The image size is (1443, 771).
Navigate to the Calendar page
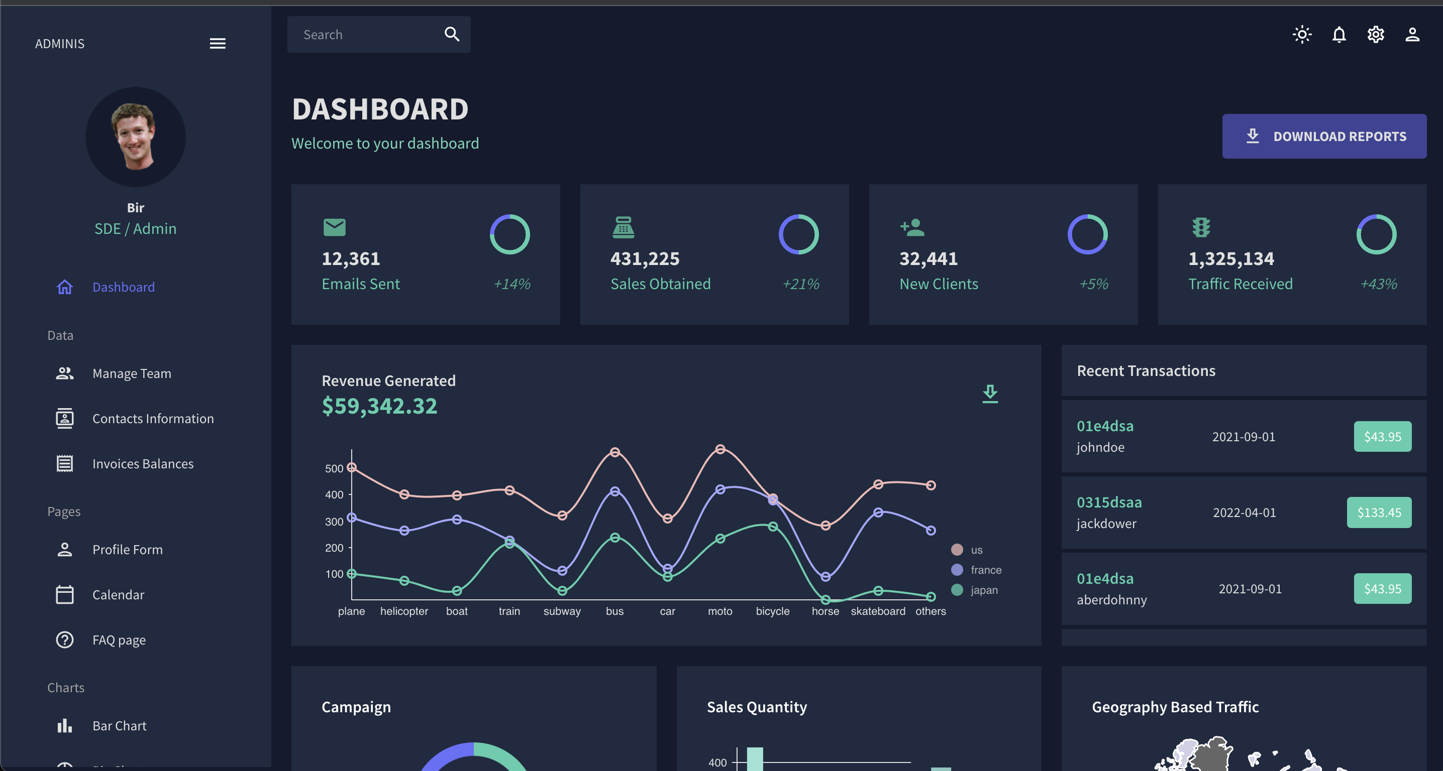coord(118,595)
